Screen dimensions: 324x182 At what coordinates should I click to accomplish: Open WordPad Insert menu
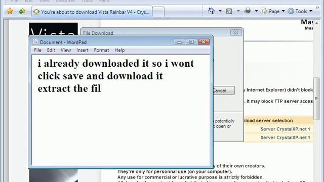[x=82, y=50]
